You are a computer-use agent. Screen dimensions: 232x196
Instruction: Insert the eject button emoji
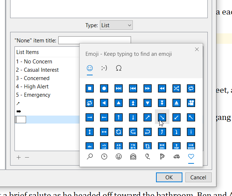coord(177,103)
